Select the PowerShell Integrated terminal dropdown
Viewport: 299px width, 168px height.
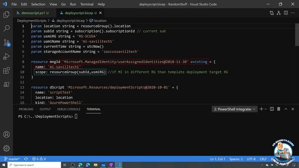point(235,109)
